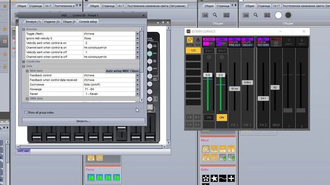Click the MIDI CC channel header
Screen dimensions: 330x185
[x=276, y=42]
